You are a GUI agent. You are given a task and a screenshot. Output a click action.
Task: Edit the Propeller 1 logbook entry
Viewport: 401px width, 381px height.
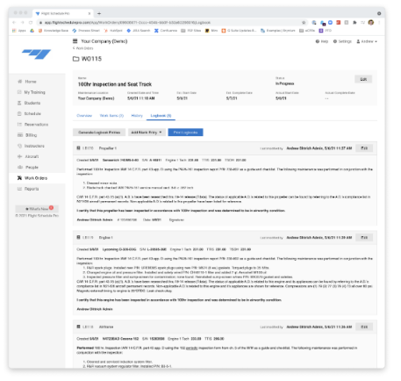pyautogui.click(x=364, y=148)
